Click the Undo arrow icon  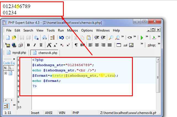(x=62, y=38)
